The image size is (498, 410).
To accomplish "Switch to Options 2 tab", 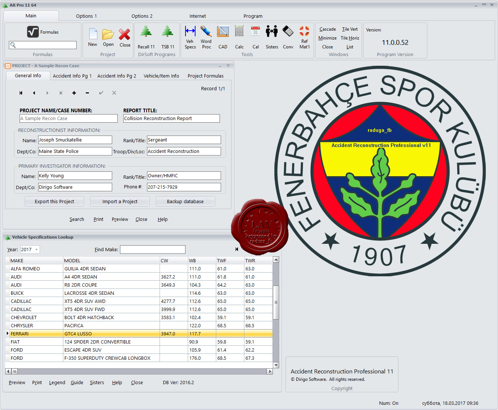I will [x=142, y=16].
